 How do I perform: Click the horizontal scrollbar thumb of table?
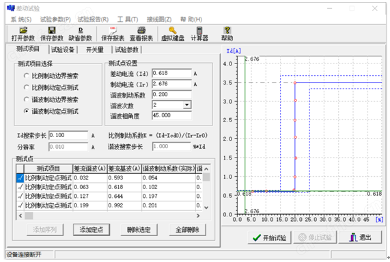[x=29, y=216]
